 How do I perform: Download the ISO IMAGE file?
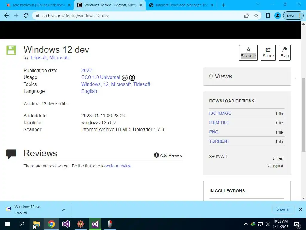coord(220,113)
